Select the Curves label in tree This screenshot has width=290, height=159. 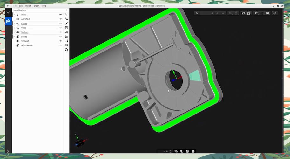[24, 24]
